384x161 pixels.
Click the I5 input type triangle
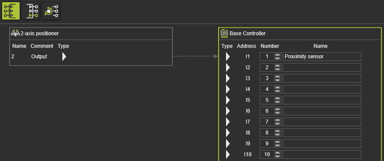coord(228,100)
